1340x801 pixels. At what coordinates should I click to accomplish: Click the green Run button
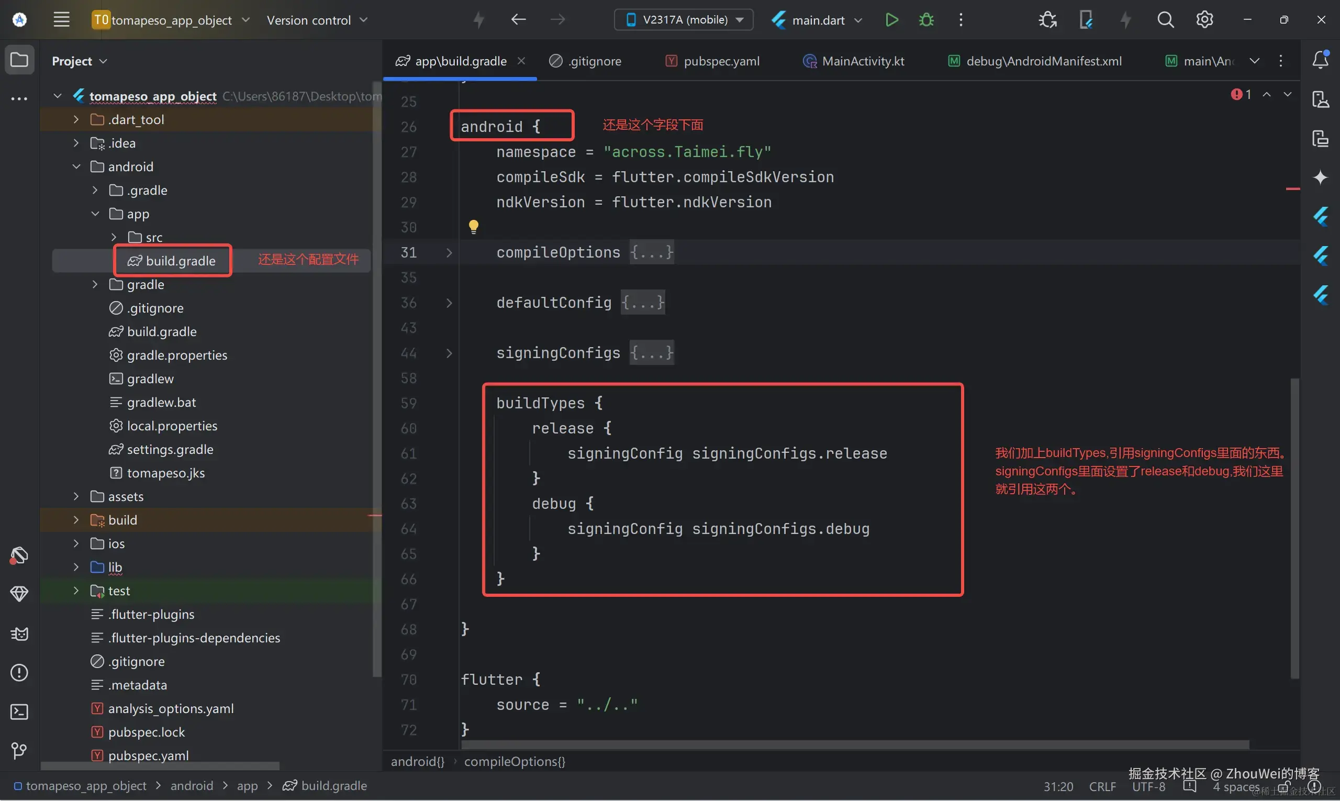pos(891,20)
